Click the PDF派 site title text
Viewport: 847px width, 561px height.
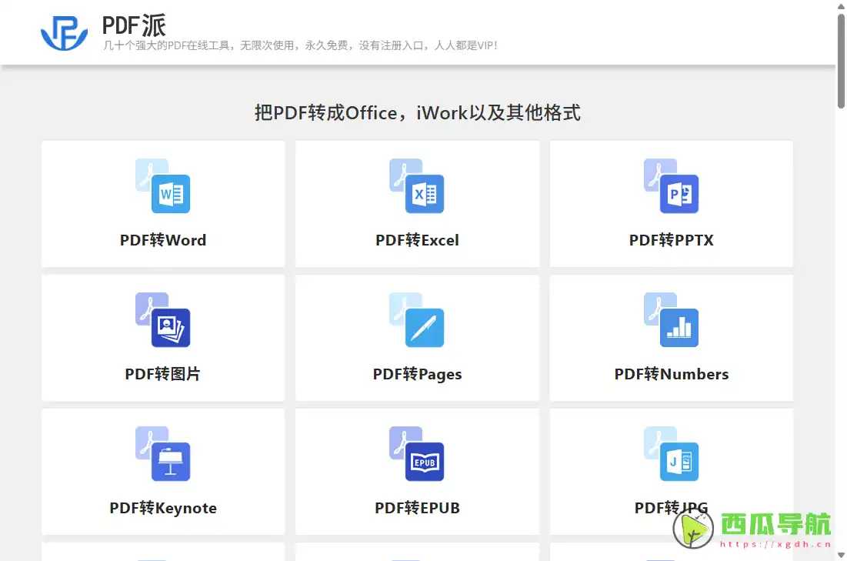[x=134, y=25]
